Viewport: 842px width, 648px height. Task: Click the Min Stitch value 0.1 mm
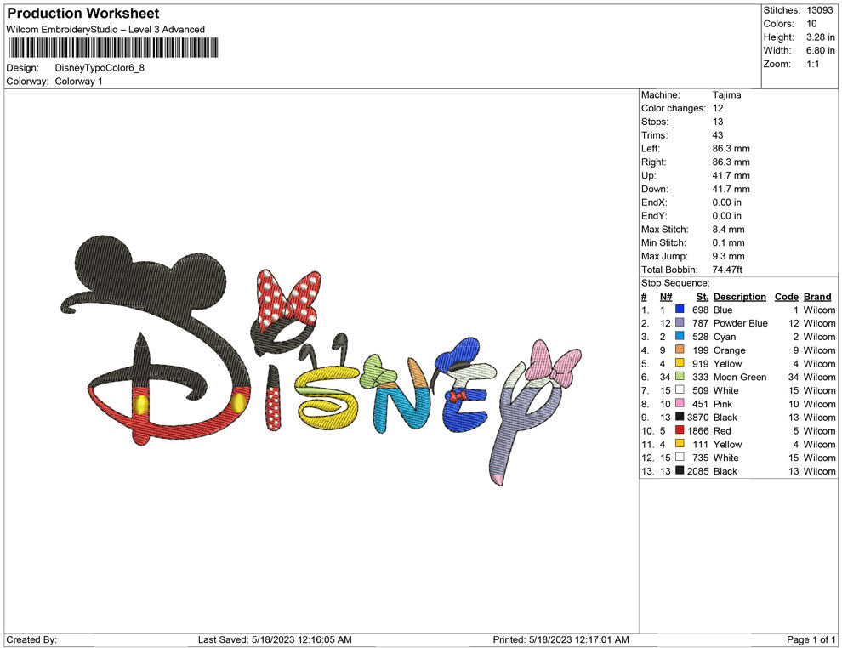(728, 242)
